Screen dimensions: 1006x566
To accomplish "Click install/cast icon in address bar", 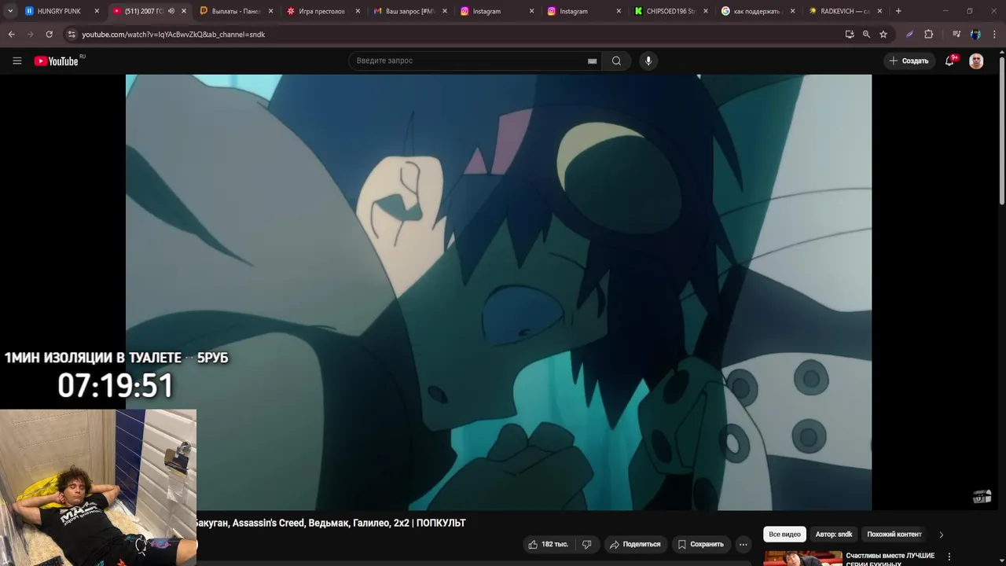I will coord(849,35).
